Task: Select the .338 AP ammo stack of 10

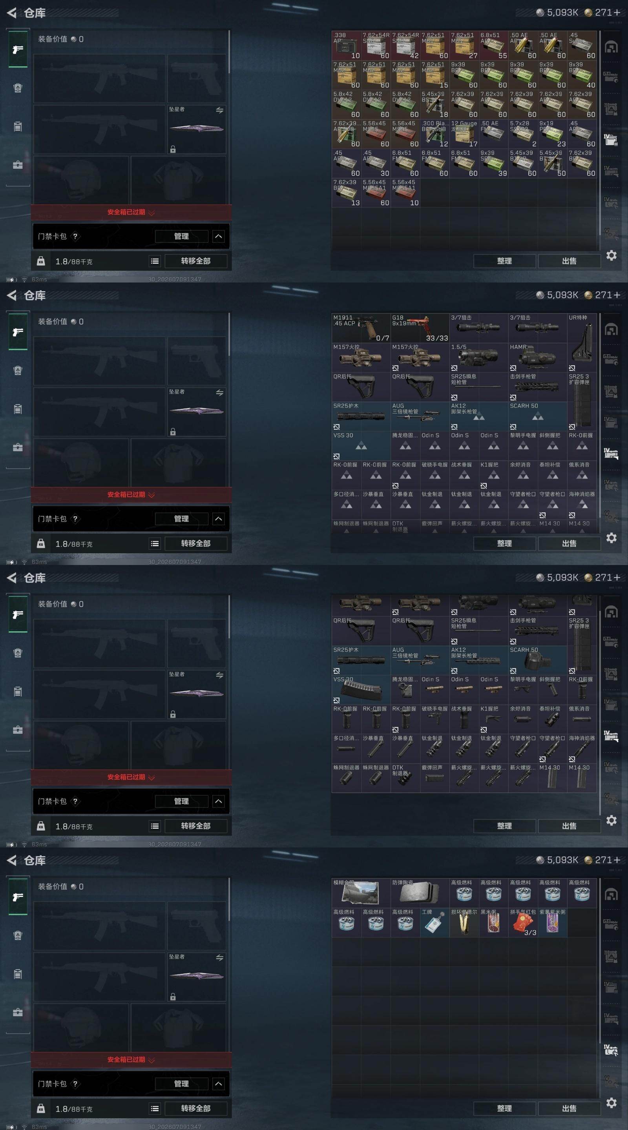Action: coord(346,46)
